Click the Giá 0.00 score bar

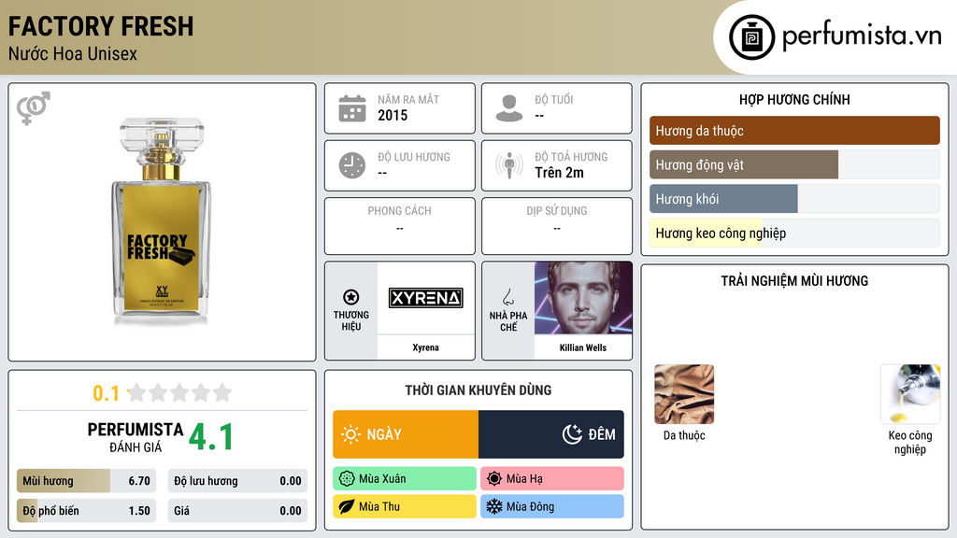[x=237, y=511]
